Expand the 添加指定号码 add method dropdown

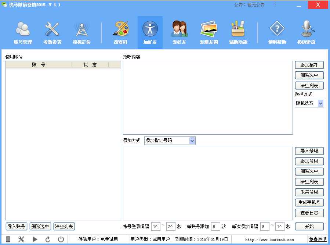192,141
